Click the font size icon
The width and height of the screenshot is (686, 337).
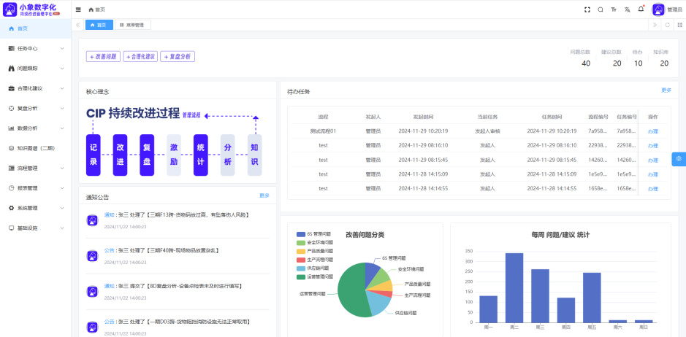tap(614, 9)
